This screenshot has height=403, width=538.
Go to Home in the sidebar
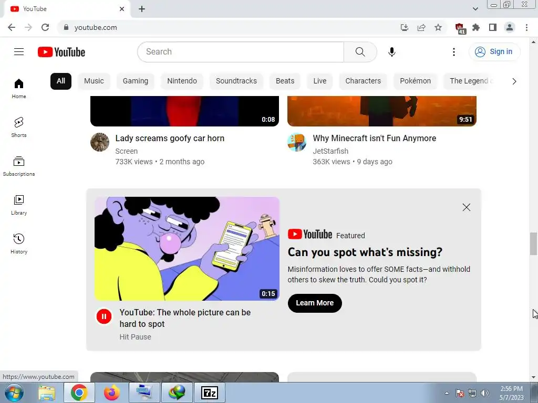click(x=19, y=89)
